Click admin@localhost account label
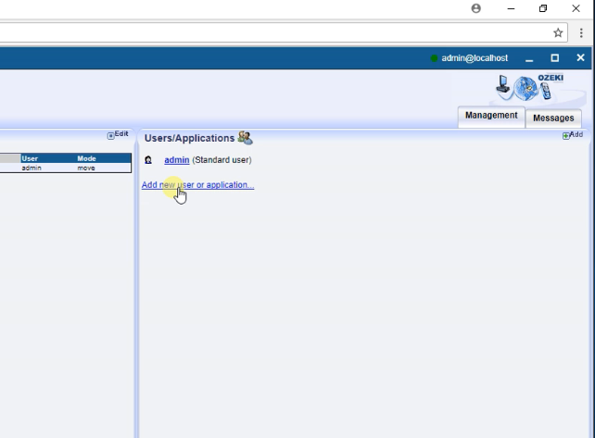This screenshot has width=595, height=438. (475, 58)
